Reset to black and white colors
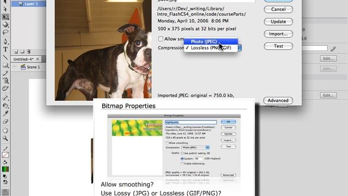348x196 pixels. tap(4, 176)
